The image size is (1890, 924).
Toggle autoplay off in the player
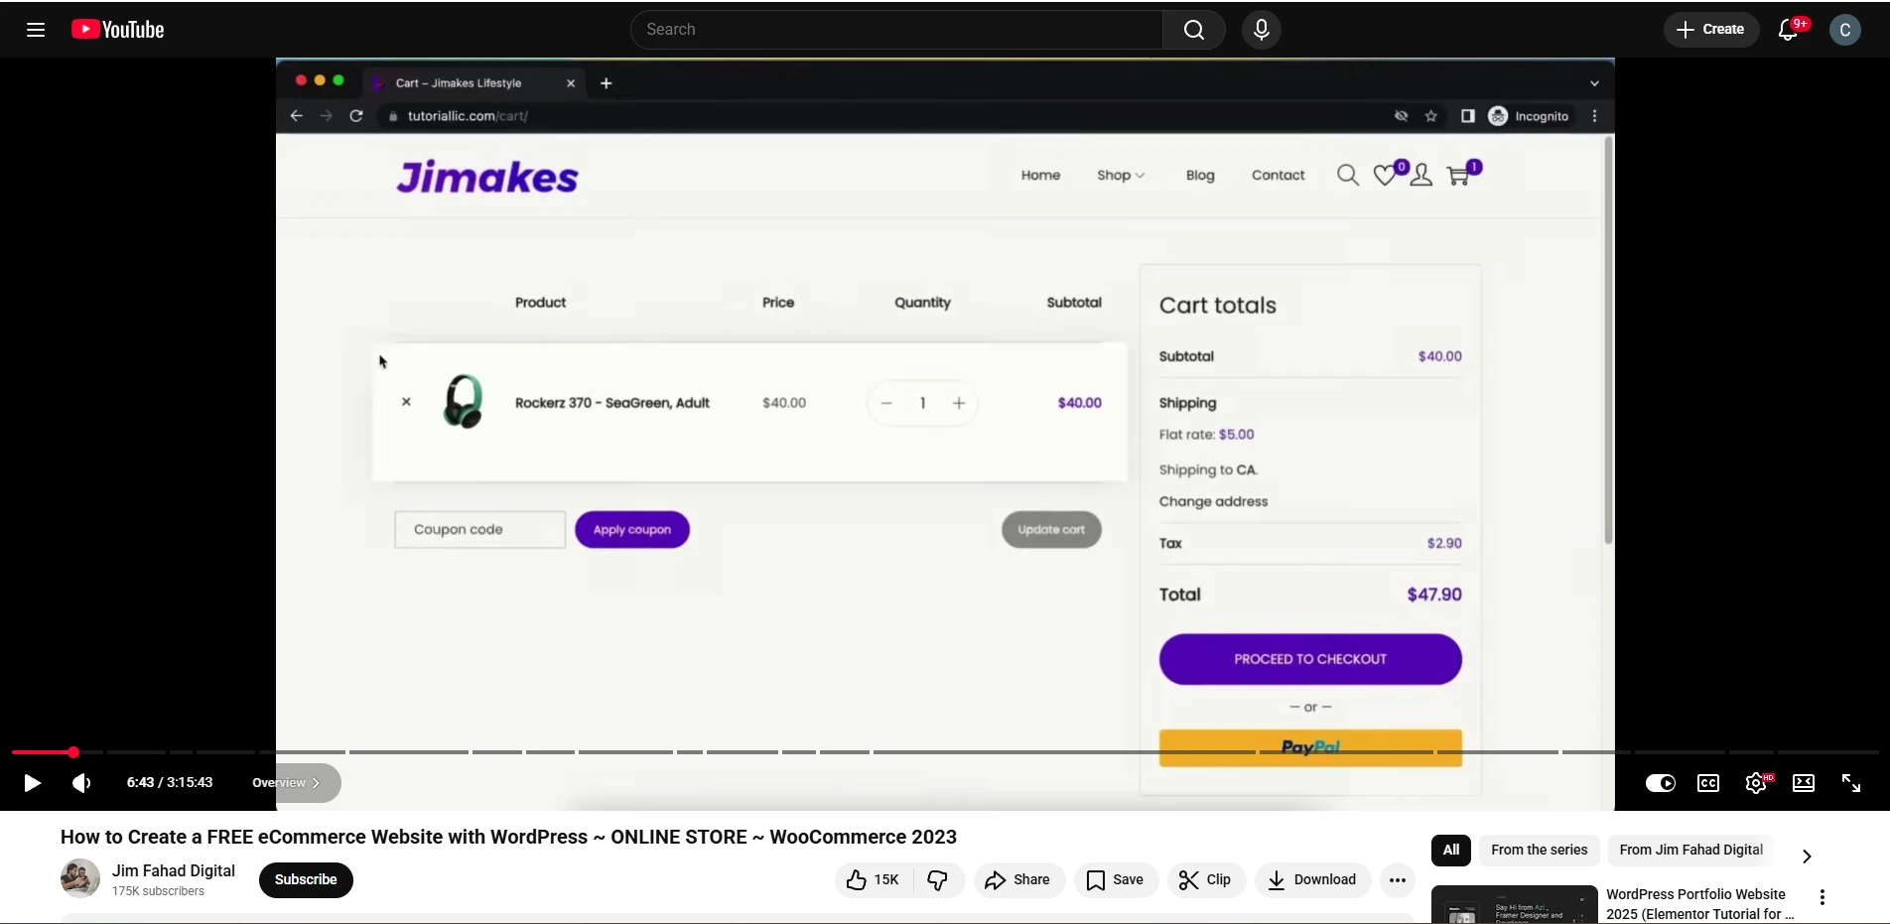tap(1659, 783)
